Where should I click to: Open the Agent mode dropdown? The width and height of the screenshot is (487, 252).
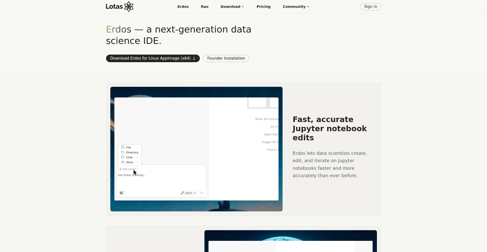[188, 193]
